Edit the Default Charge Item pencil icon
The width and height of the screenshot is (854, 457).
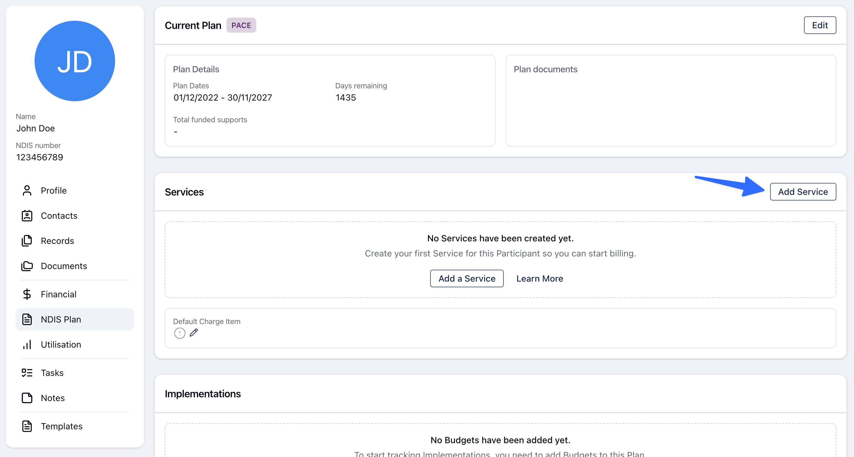click(194, 333)
